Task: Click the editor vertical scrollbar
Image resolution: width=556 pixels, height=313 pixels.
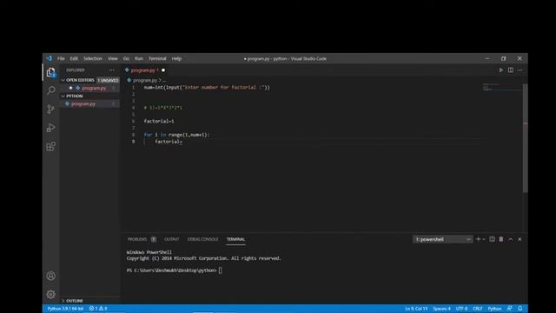Action: (525, 138)
